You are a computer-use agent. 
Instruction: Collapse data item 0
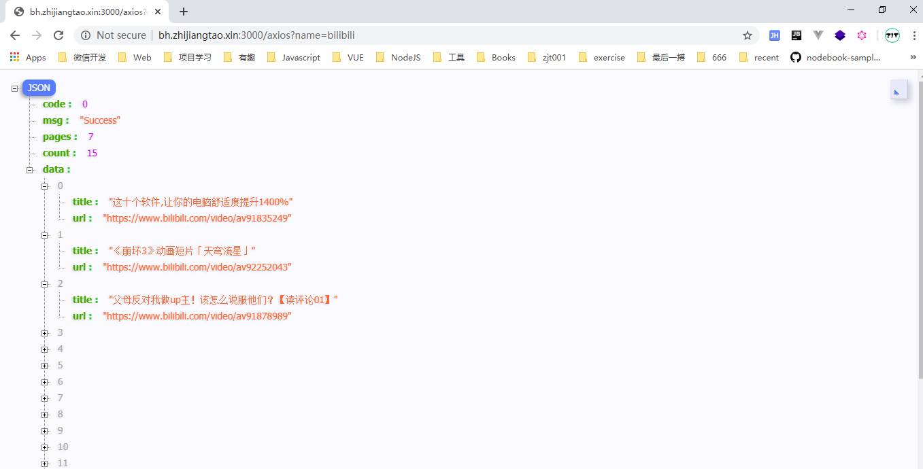coord(45,186)
